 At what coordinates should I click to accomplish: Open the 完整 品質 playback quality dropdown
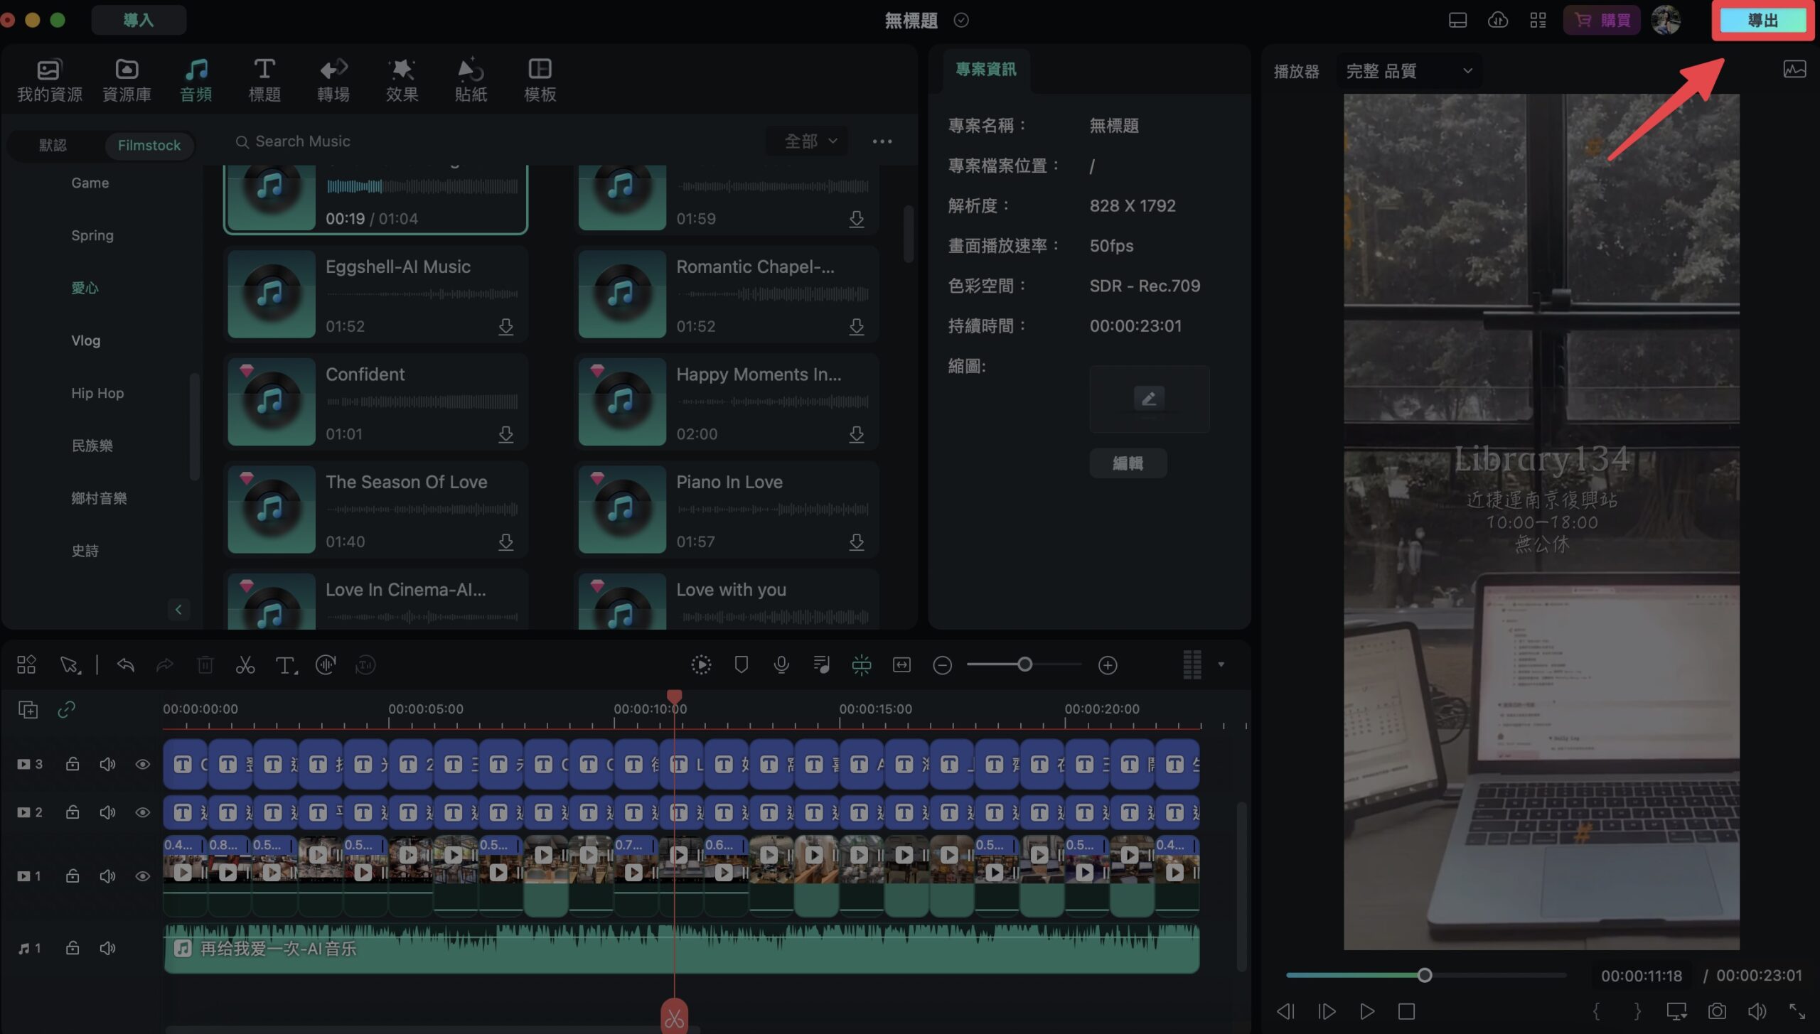pos(1408,71)
